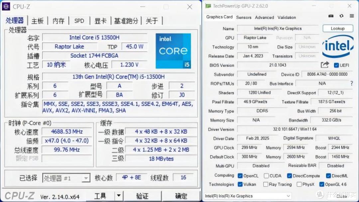Toggle the Ray Tracing checkbox
359x202 pixels.
click(x=266, y=184)
